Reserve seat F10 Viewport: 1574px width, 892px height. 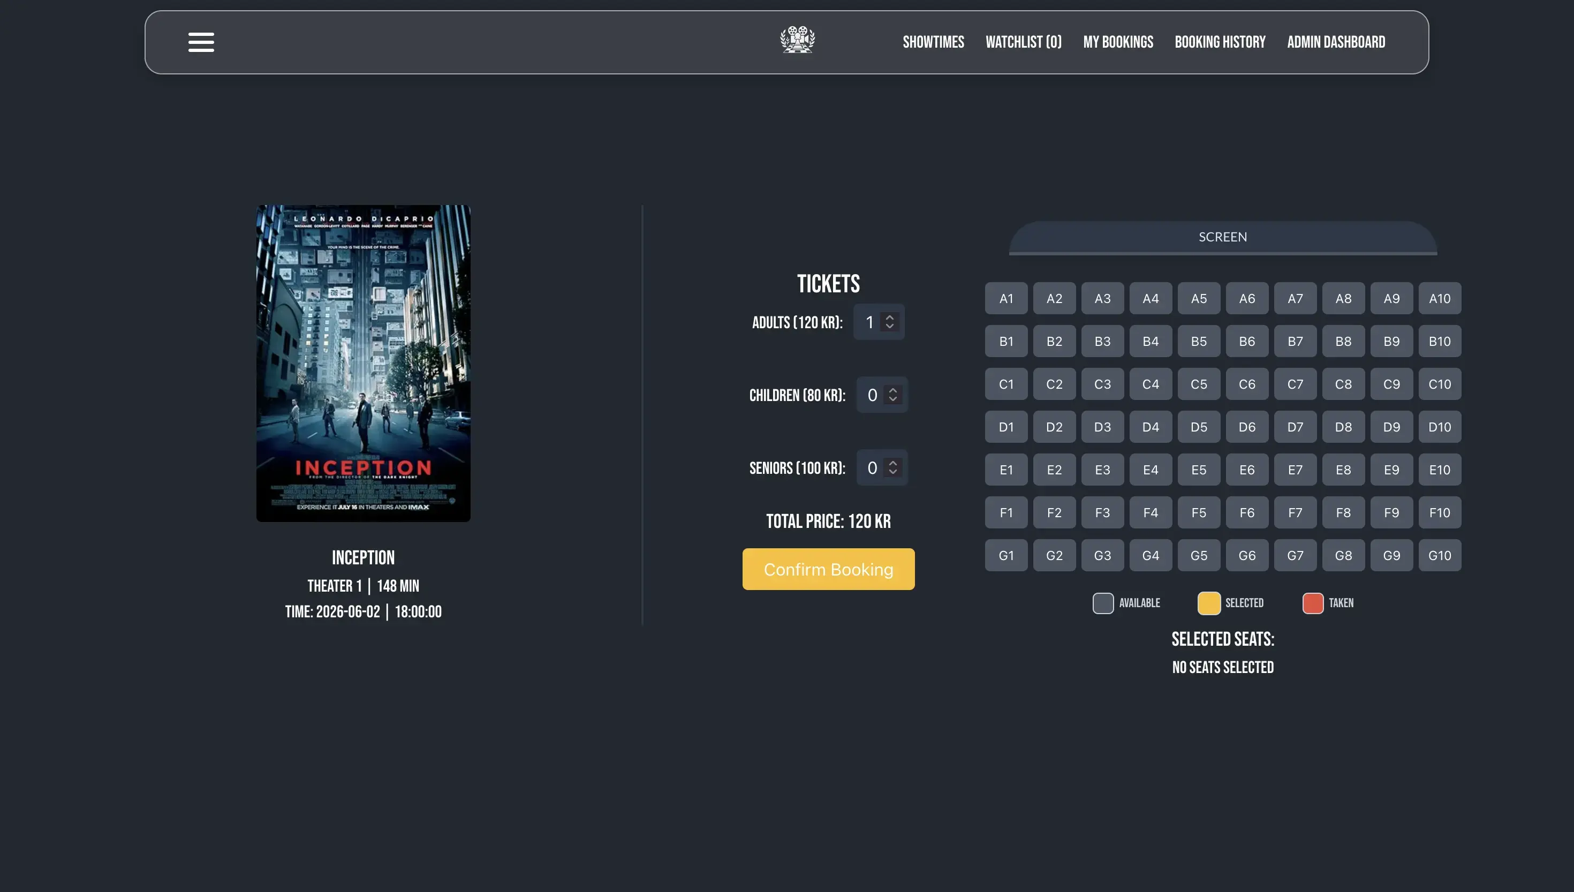click(x=1439, y=513)
